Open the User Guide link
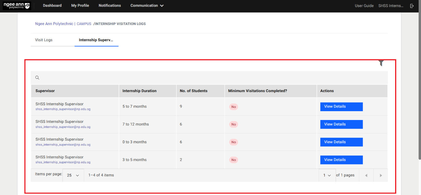 pyautogui.click(x=364, y=6)
